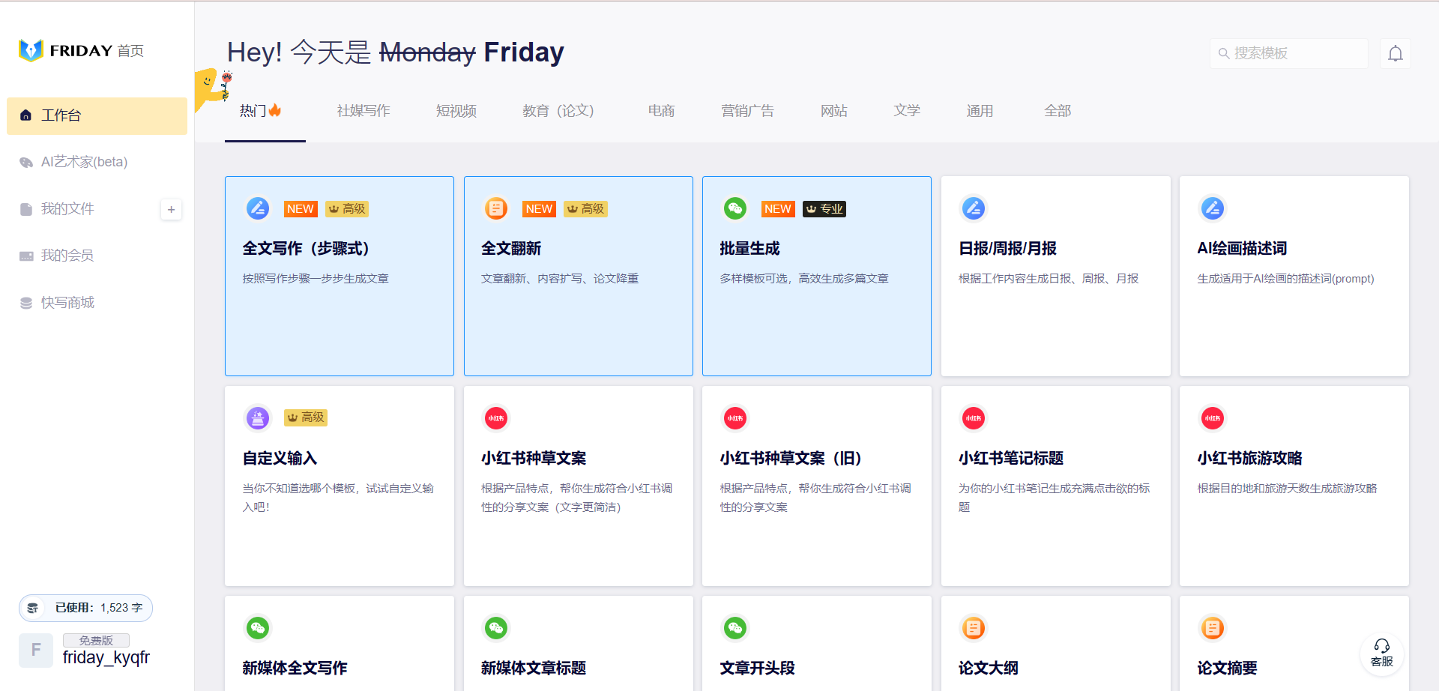Go to 快写商城 in the sidebar
This screenshot has width=1439, height=691.
tap(67, 303)
